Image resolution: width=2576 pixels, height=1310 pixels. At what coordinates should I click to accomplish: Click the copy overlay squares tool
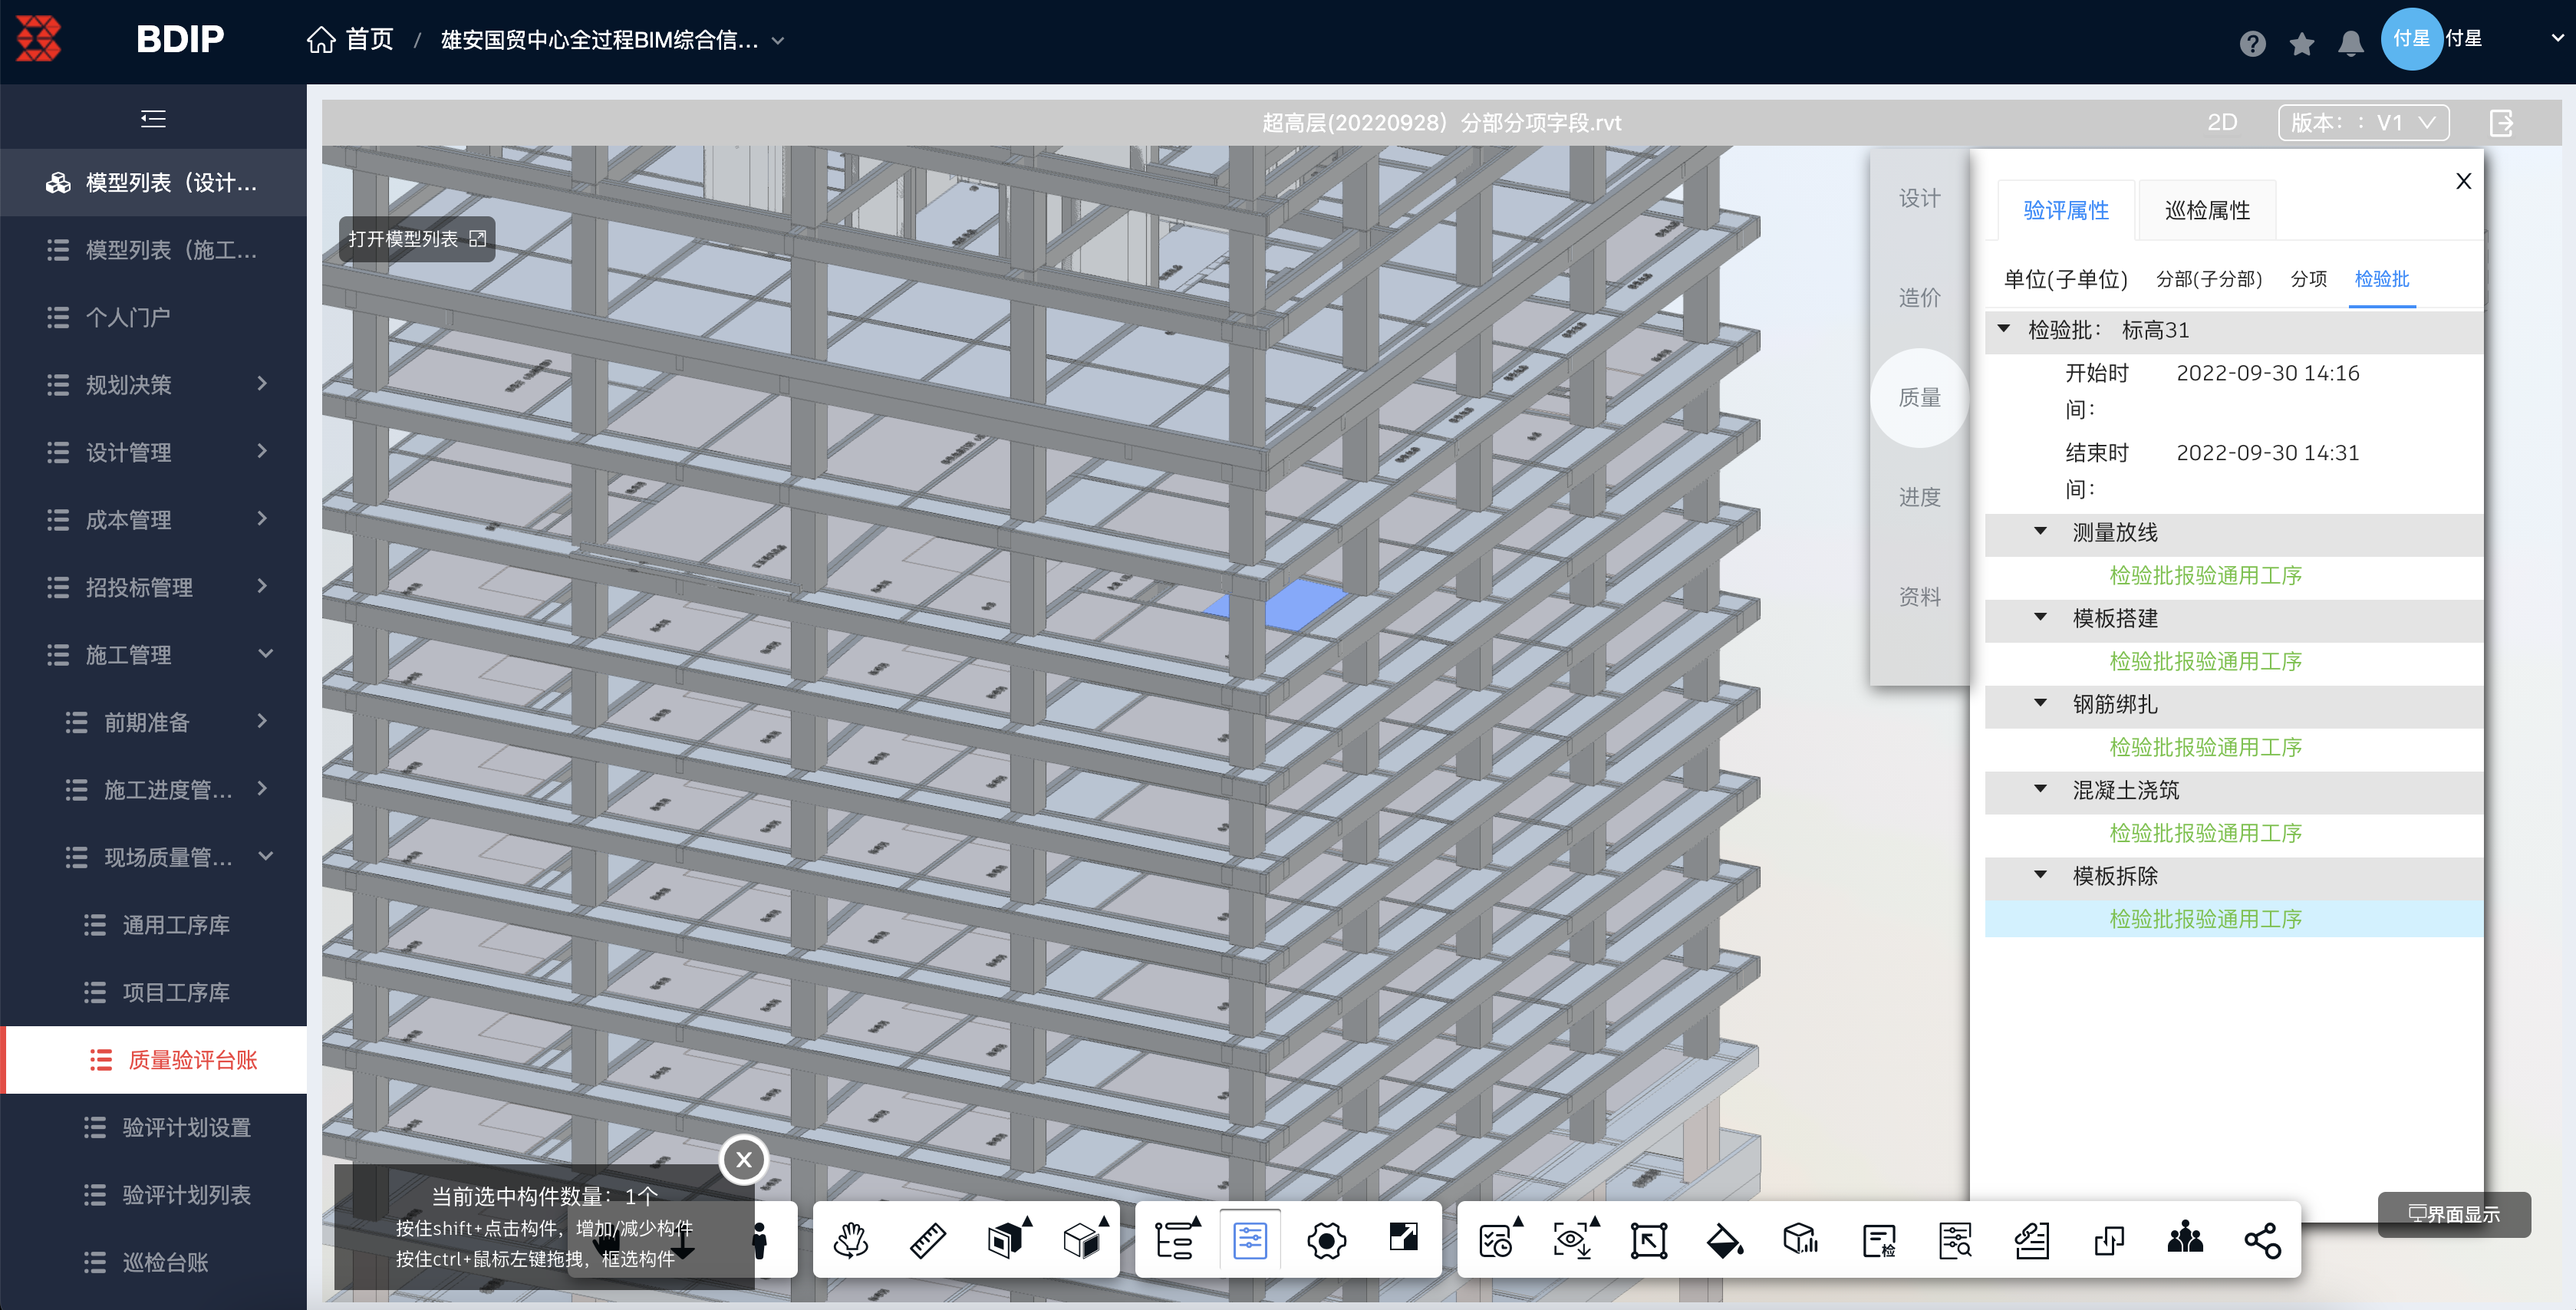click(2108, 1240)
